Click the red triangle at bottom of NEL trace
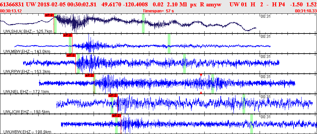Screen dimensions: 317x134 [201, 92]
